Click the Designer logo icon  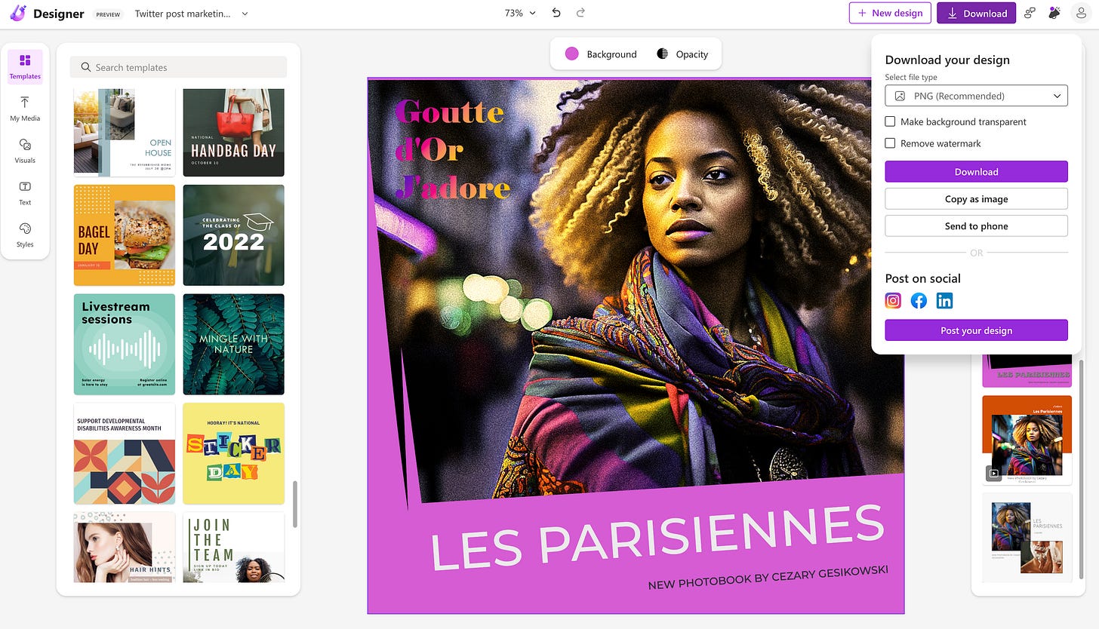[x=18, y=14]
